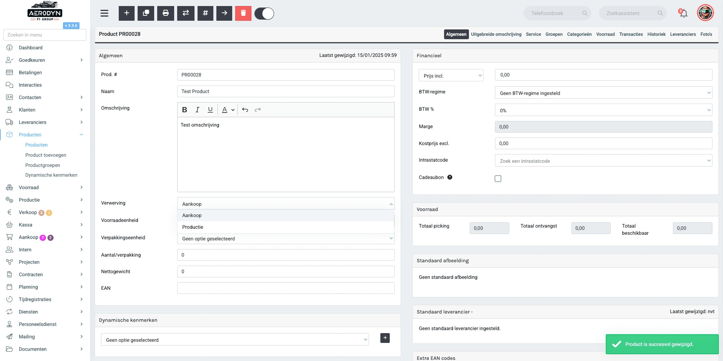The height and width of the screenshot is (361, 723).
Task: Click the Nettogewicht input field
Action: click(x=286, y=271)
